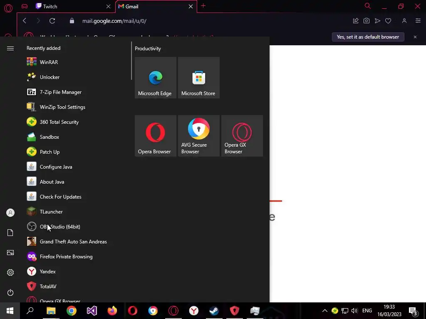Image resolution: width=426 pixels, height=319 pixels.
Task: Launch the Opera GX Browser tile
Action: click(242, 136)
